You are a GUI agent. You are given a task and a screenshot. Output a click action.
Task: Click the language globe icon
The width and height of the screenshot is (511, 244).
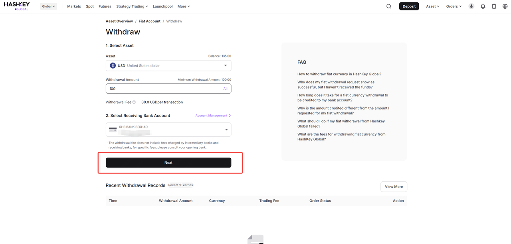pos(505,6)
